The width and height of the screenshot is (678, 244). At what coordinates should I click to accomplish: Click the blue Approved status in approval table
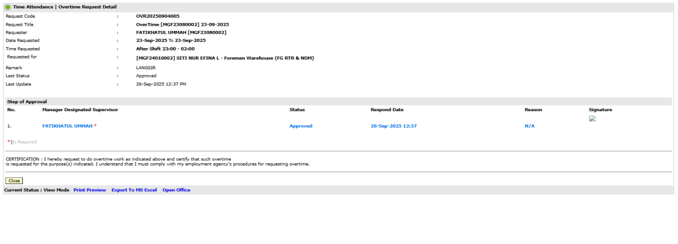point(301,126)
